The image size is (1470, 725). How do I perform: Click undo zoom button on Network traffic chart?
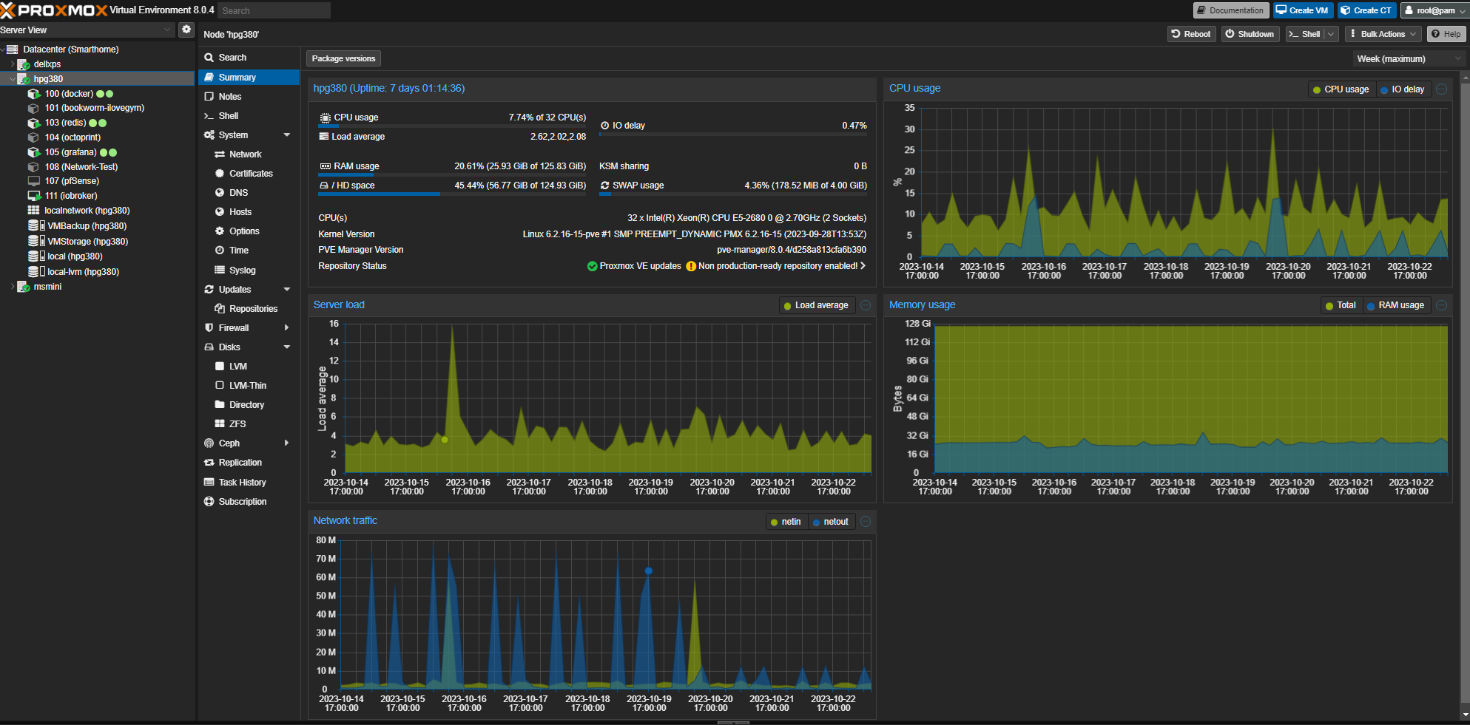click(x=866, y=522)
